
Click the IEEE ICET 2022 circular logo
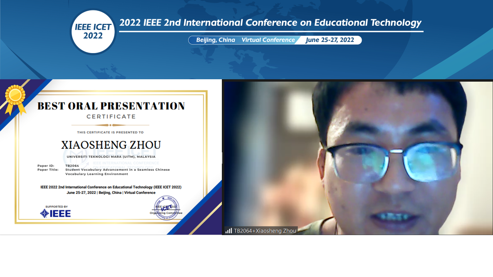point(93,31)
